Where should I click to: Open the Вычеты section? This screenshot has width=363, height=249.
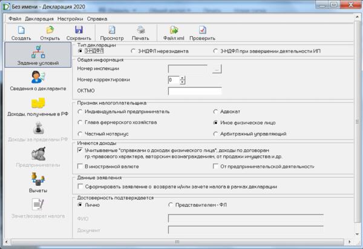tap(38, 183)
